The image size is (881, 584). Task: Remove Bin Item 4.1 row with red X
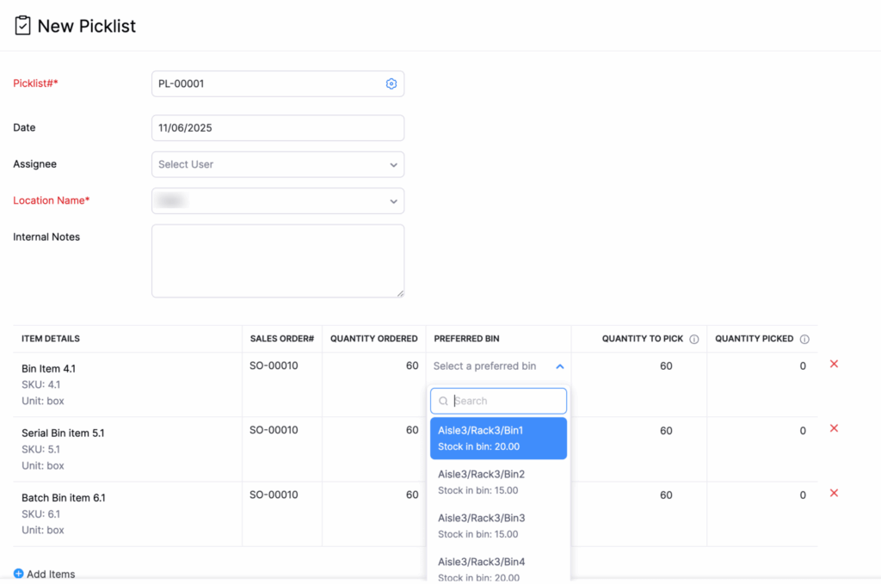[x=834, y=364]
